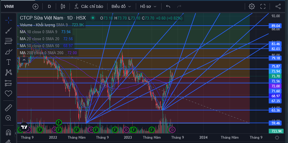The image size is (288, 143).
Task: Enter fullscreen mode
Action: [x=263, y=7]
